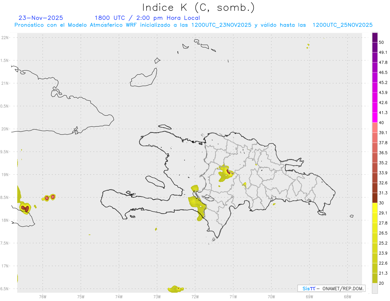Click the colorbar label "35.2"
The width and height of the screenshot is (390, 301).
click(x=383, y=163)
